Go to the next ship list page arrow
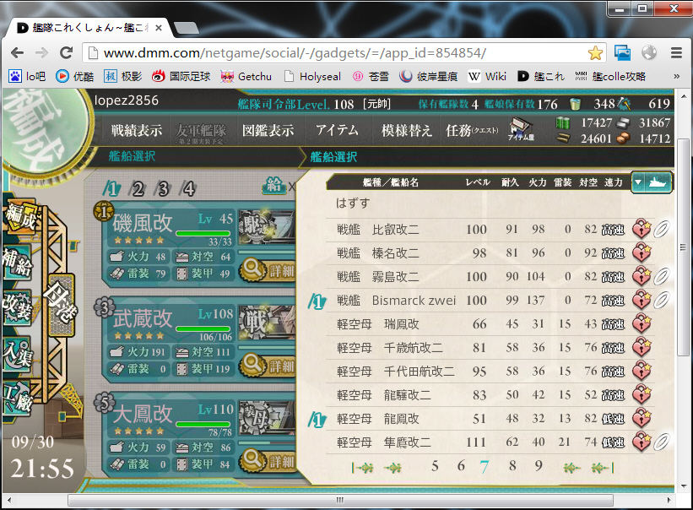The height and width of the screenshot is (510, 693). coord(572,468)
